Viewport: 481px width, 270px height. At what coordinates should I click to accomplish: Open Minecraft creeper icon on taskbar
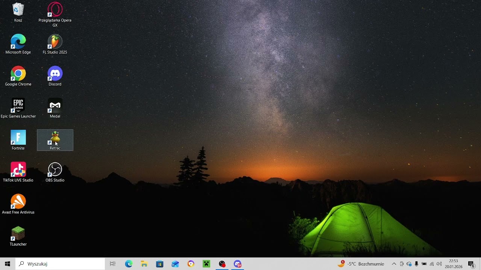pos(206,264)
